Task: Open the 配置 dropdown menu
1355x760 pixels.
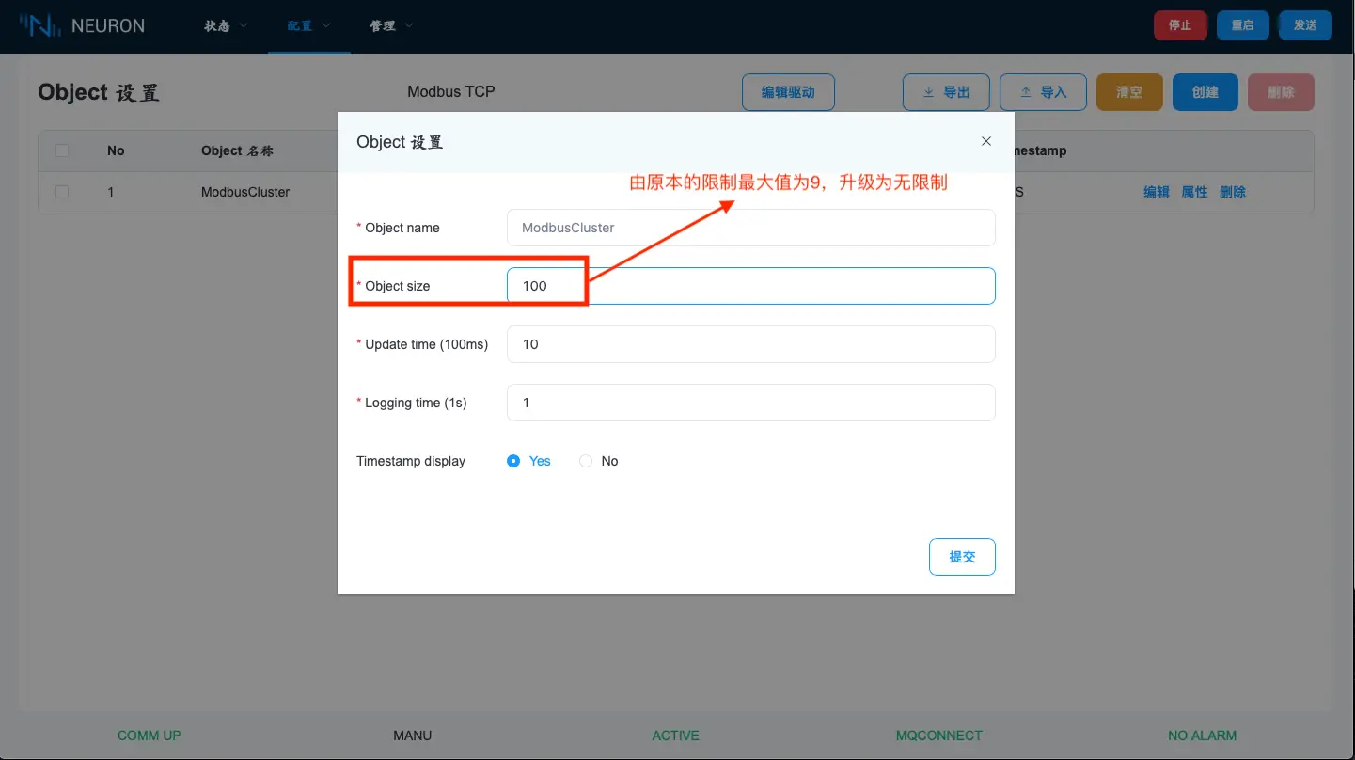Action: pos(308,25)
